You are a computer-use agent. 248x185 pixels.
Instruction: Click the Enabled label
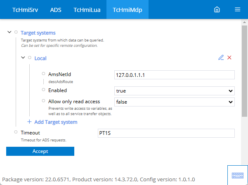[58, 90]
